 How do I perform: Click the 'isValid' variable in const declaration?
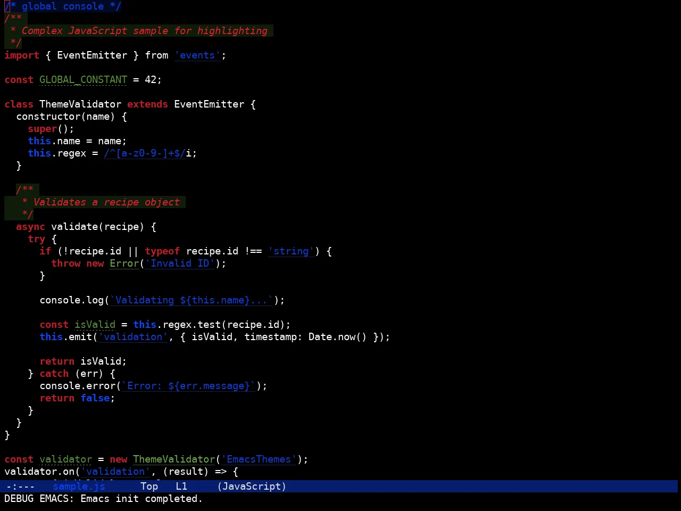(x=95, y=325)
